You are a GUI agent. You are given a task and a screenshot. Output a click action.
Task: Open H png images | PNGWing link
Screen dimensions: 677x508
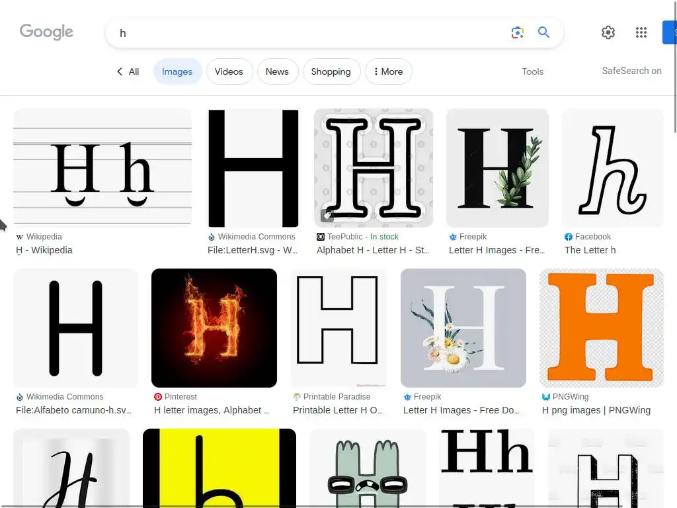point(596,410)
